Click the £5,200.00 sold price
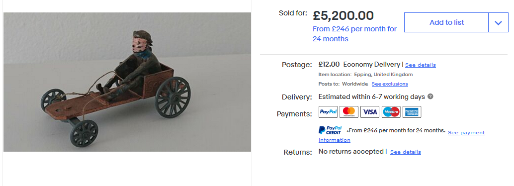Screen dimensions: 514x186 pos(343,15)
